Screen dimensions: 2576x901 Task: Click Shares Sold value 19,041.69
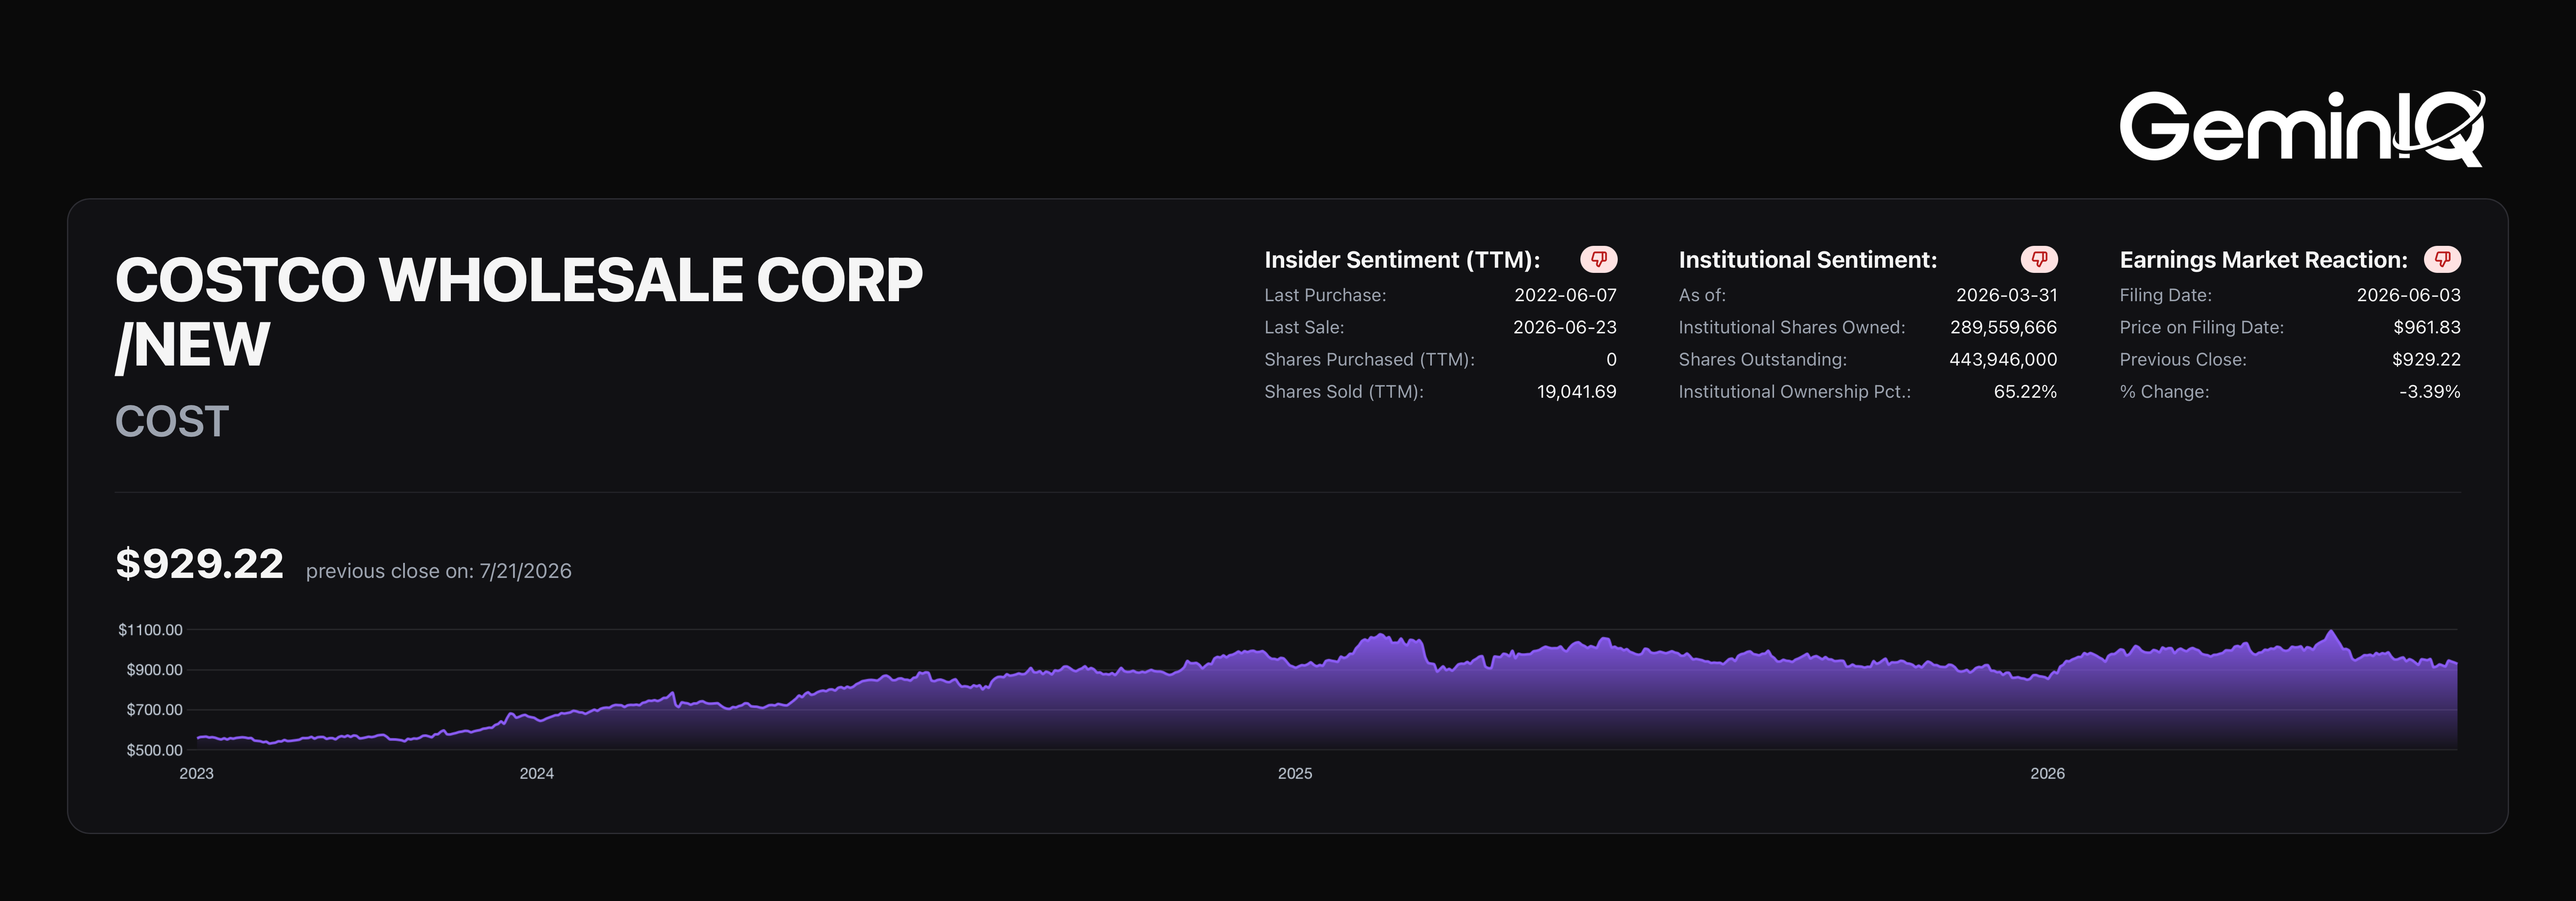[1576, 392]
